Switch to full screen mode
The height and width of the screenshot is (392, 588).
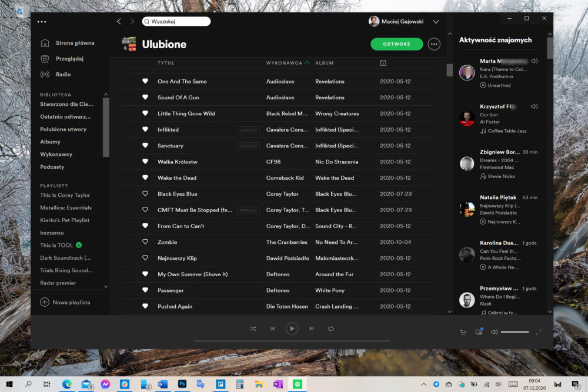(539, 332)
